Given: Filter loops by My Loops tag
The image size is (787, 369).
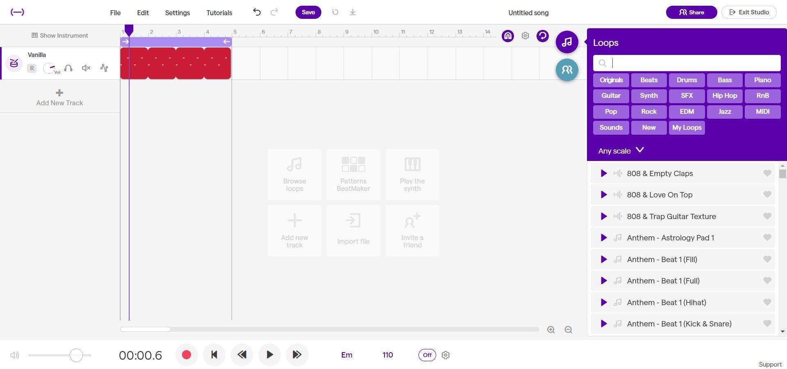Looking at the screenshot, I should click(687, 128).
